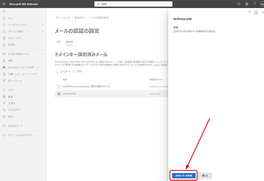This screenshot has height=181, width=264.
Task: Select the DKIM tab
Action: coord(69,42)
